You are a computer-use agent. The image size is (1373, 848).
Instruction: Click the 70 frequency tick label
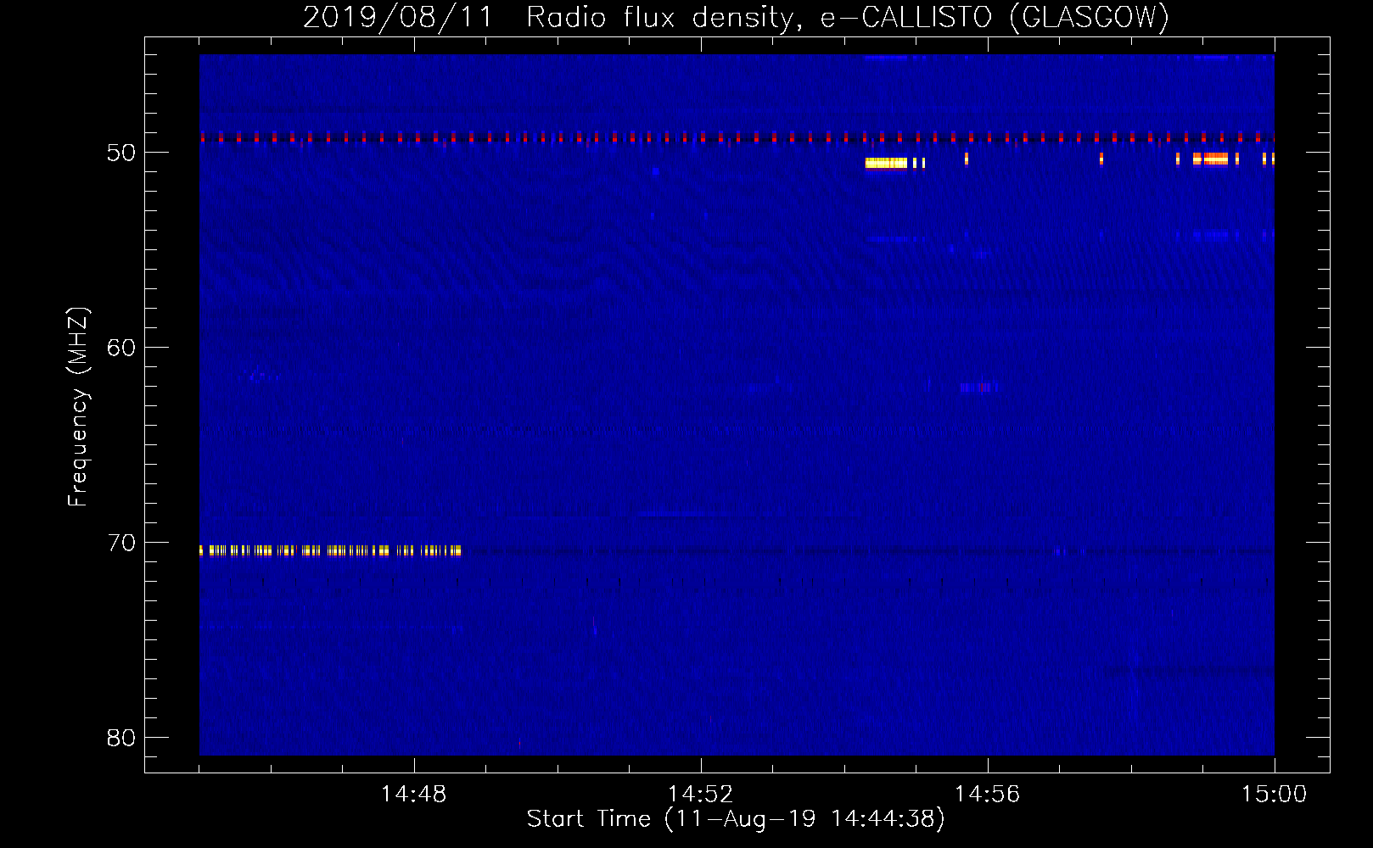(x=121, y=543)
